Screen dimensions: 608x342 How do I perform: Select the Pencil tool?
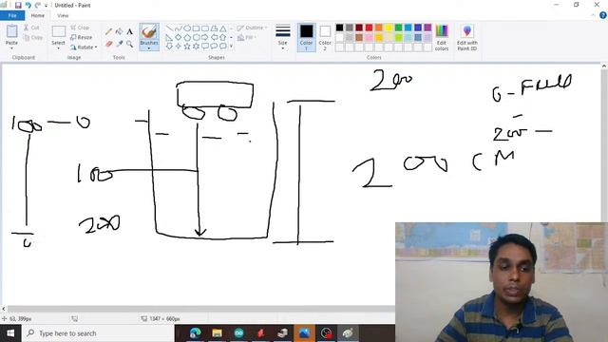coord(108,31)
